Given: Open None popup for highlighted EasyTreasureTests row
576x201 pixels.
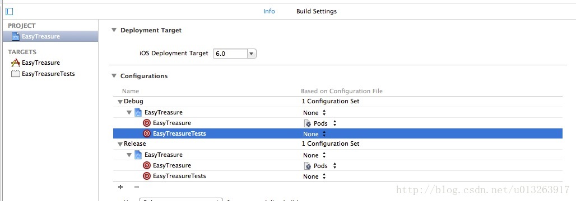Looking at the screenshot, I should pyautogui.click(x=315, y=134).
